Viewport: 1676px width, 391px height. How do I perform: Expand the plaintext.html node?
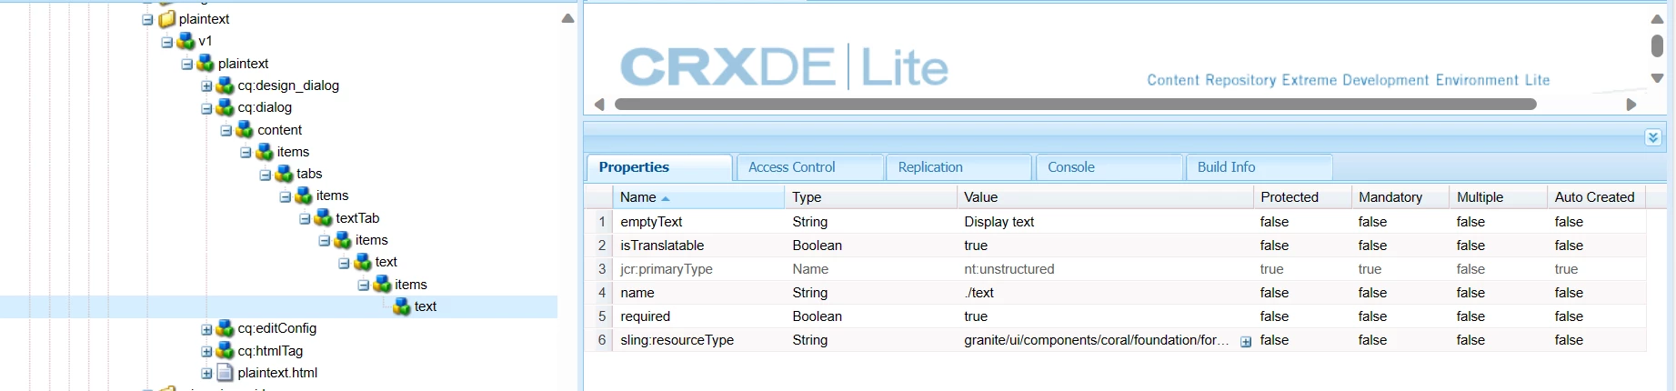point(206,374)
